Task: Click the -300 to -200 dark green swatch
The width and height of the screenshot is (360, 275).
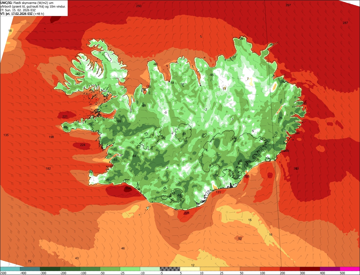Action: click(x=50, y=269)
